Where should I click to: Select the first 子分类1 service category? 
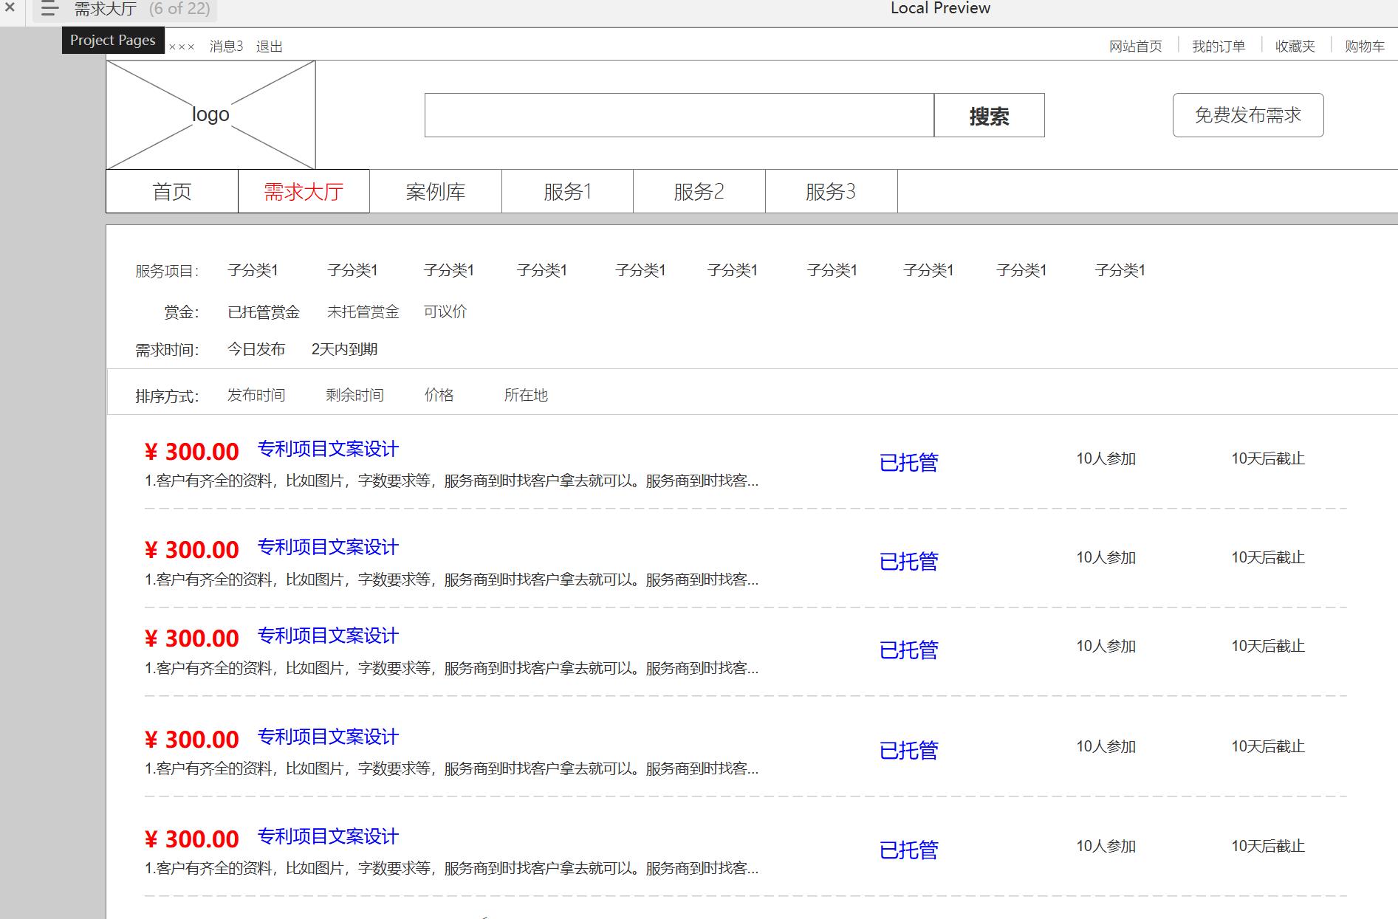253,270
